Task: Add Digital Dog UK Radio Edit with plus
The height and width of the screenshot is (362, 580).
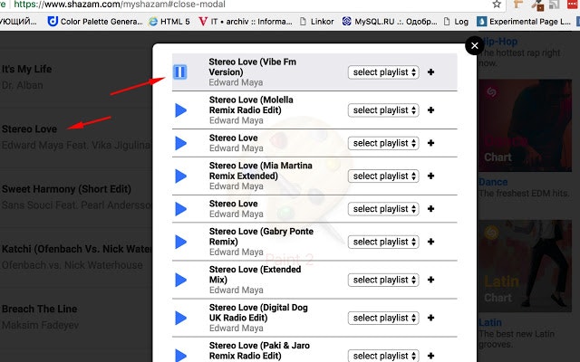Action: pyautogui.click(x=430, y=318)
